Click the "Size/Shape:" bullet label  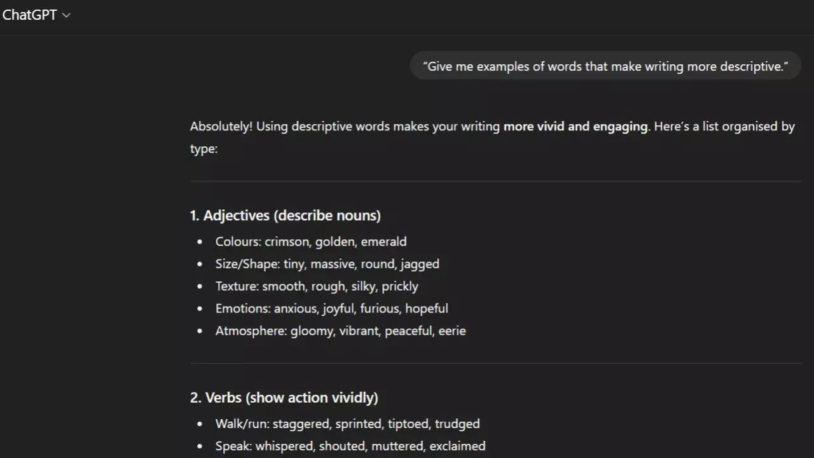pyautogui.click(x=247, y=264)
